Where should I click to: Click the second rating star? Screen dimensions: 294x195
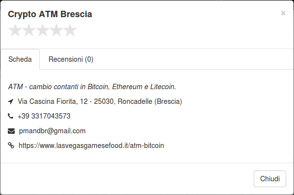[29, 30]
